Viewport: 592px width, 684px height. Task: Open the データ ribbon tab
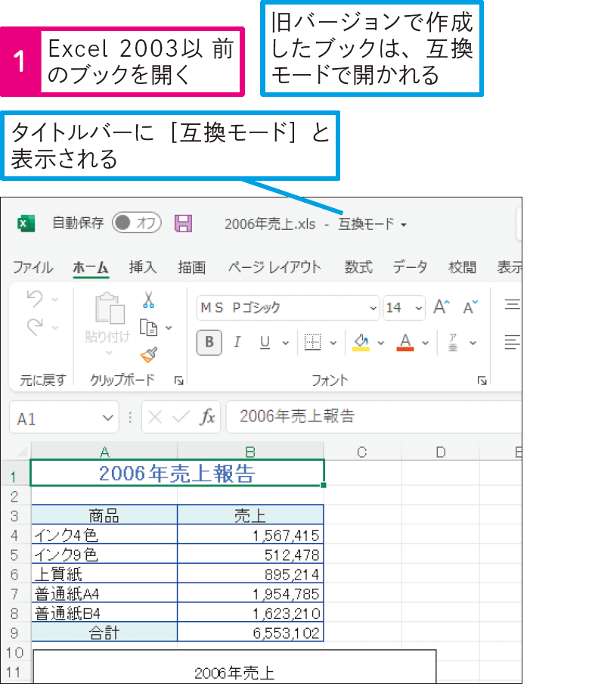410,267
